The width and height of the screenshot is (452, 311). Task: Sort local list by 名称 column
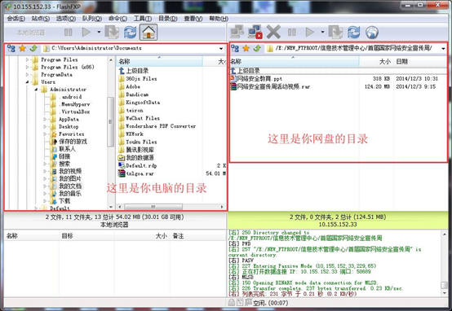pos(159,61)
